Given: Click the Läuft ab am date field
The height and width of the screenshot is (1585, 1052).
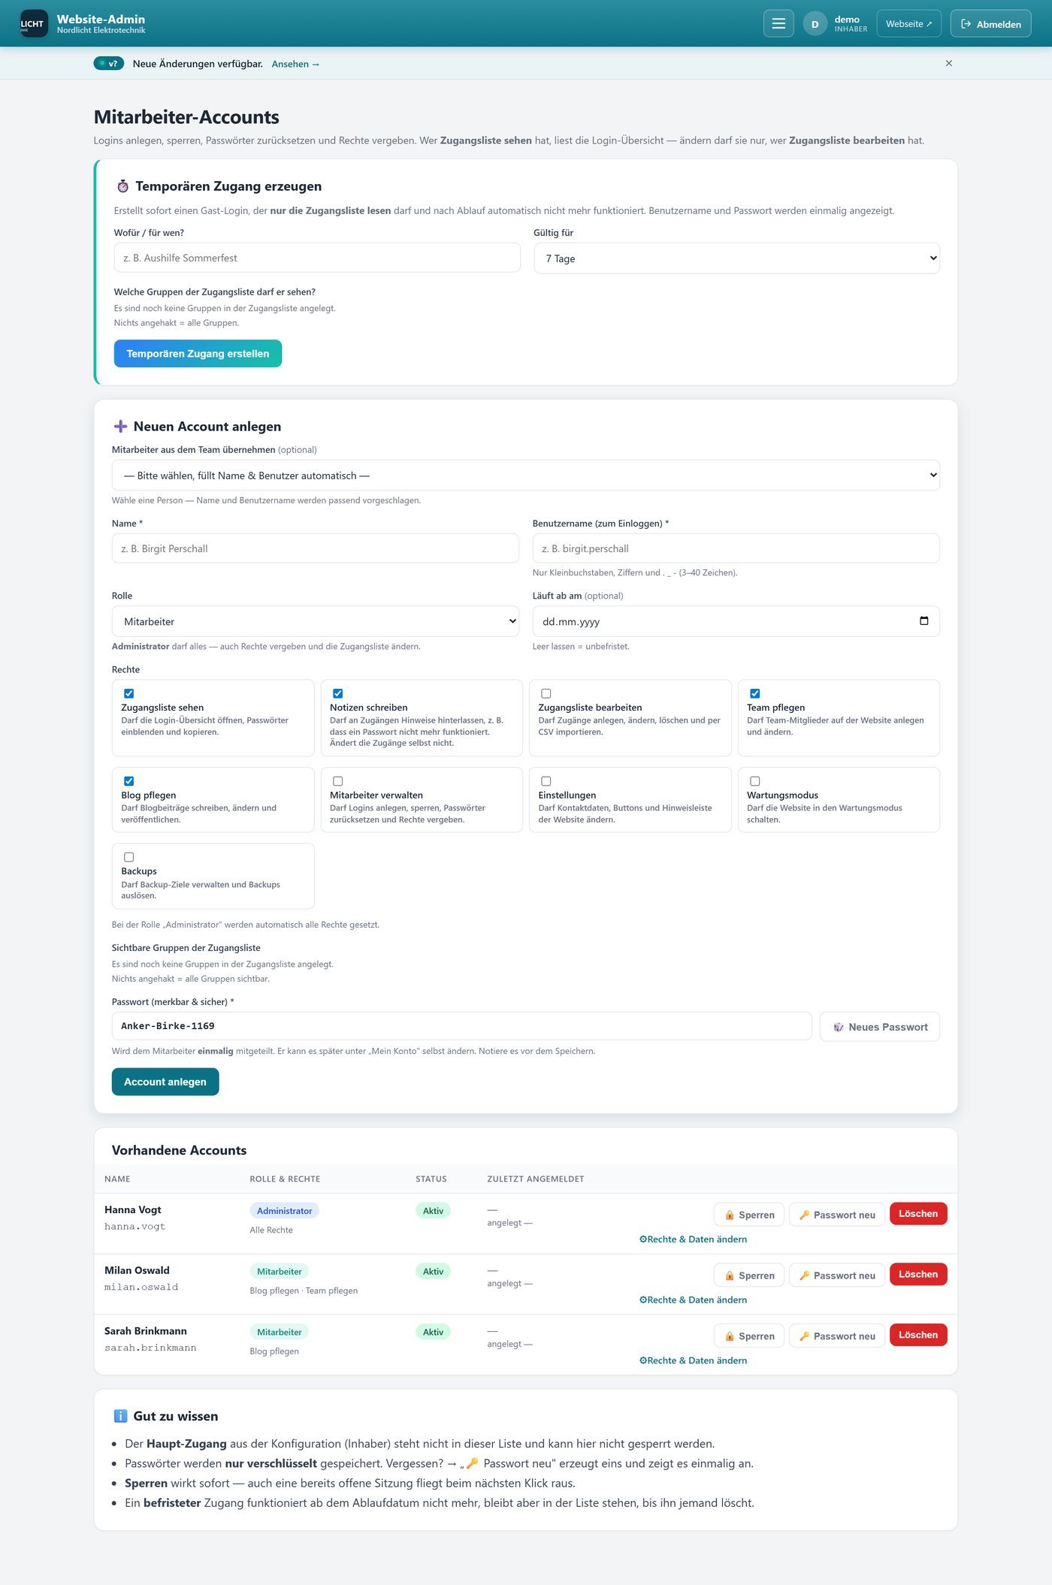Looking at the screenshot, I should click(736, 621).
